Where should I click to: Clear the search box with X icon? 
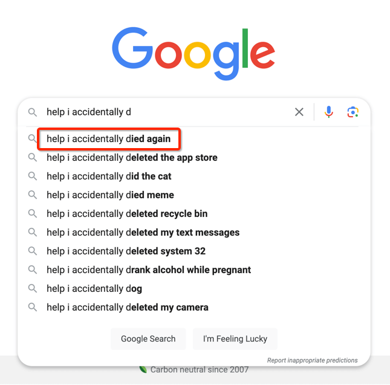click(299, 112)
